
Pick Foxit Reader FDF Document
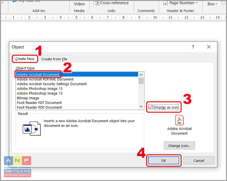77,103
